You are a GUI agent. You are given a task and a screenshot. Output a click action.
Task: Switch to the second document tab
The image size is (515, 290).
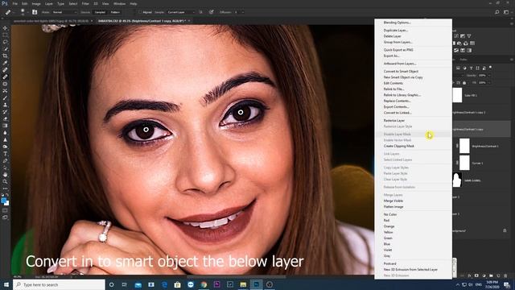(x=144, y=21)
